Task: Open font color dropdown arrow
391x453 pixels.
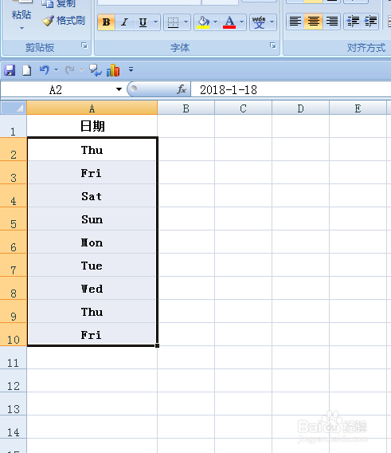Action: pyautogui.click(x=242, y=22)
